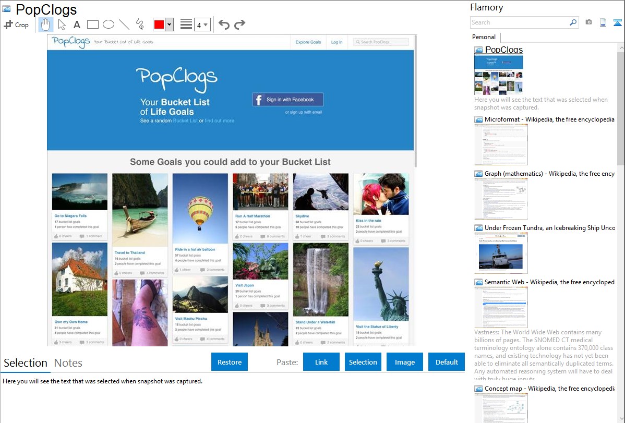Click the 'or sign up with email' link
625x423 pixels.
[303, 112]
